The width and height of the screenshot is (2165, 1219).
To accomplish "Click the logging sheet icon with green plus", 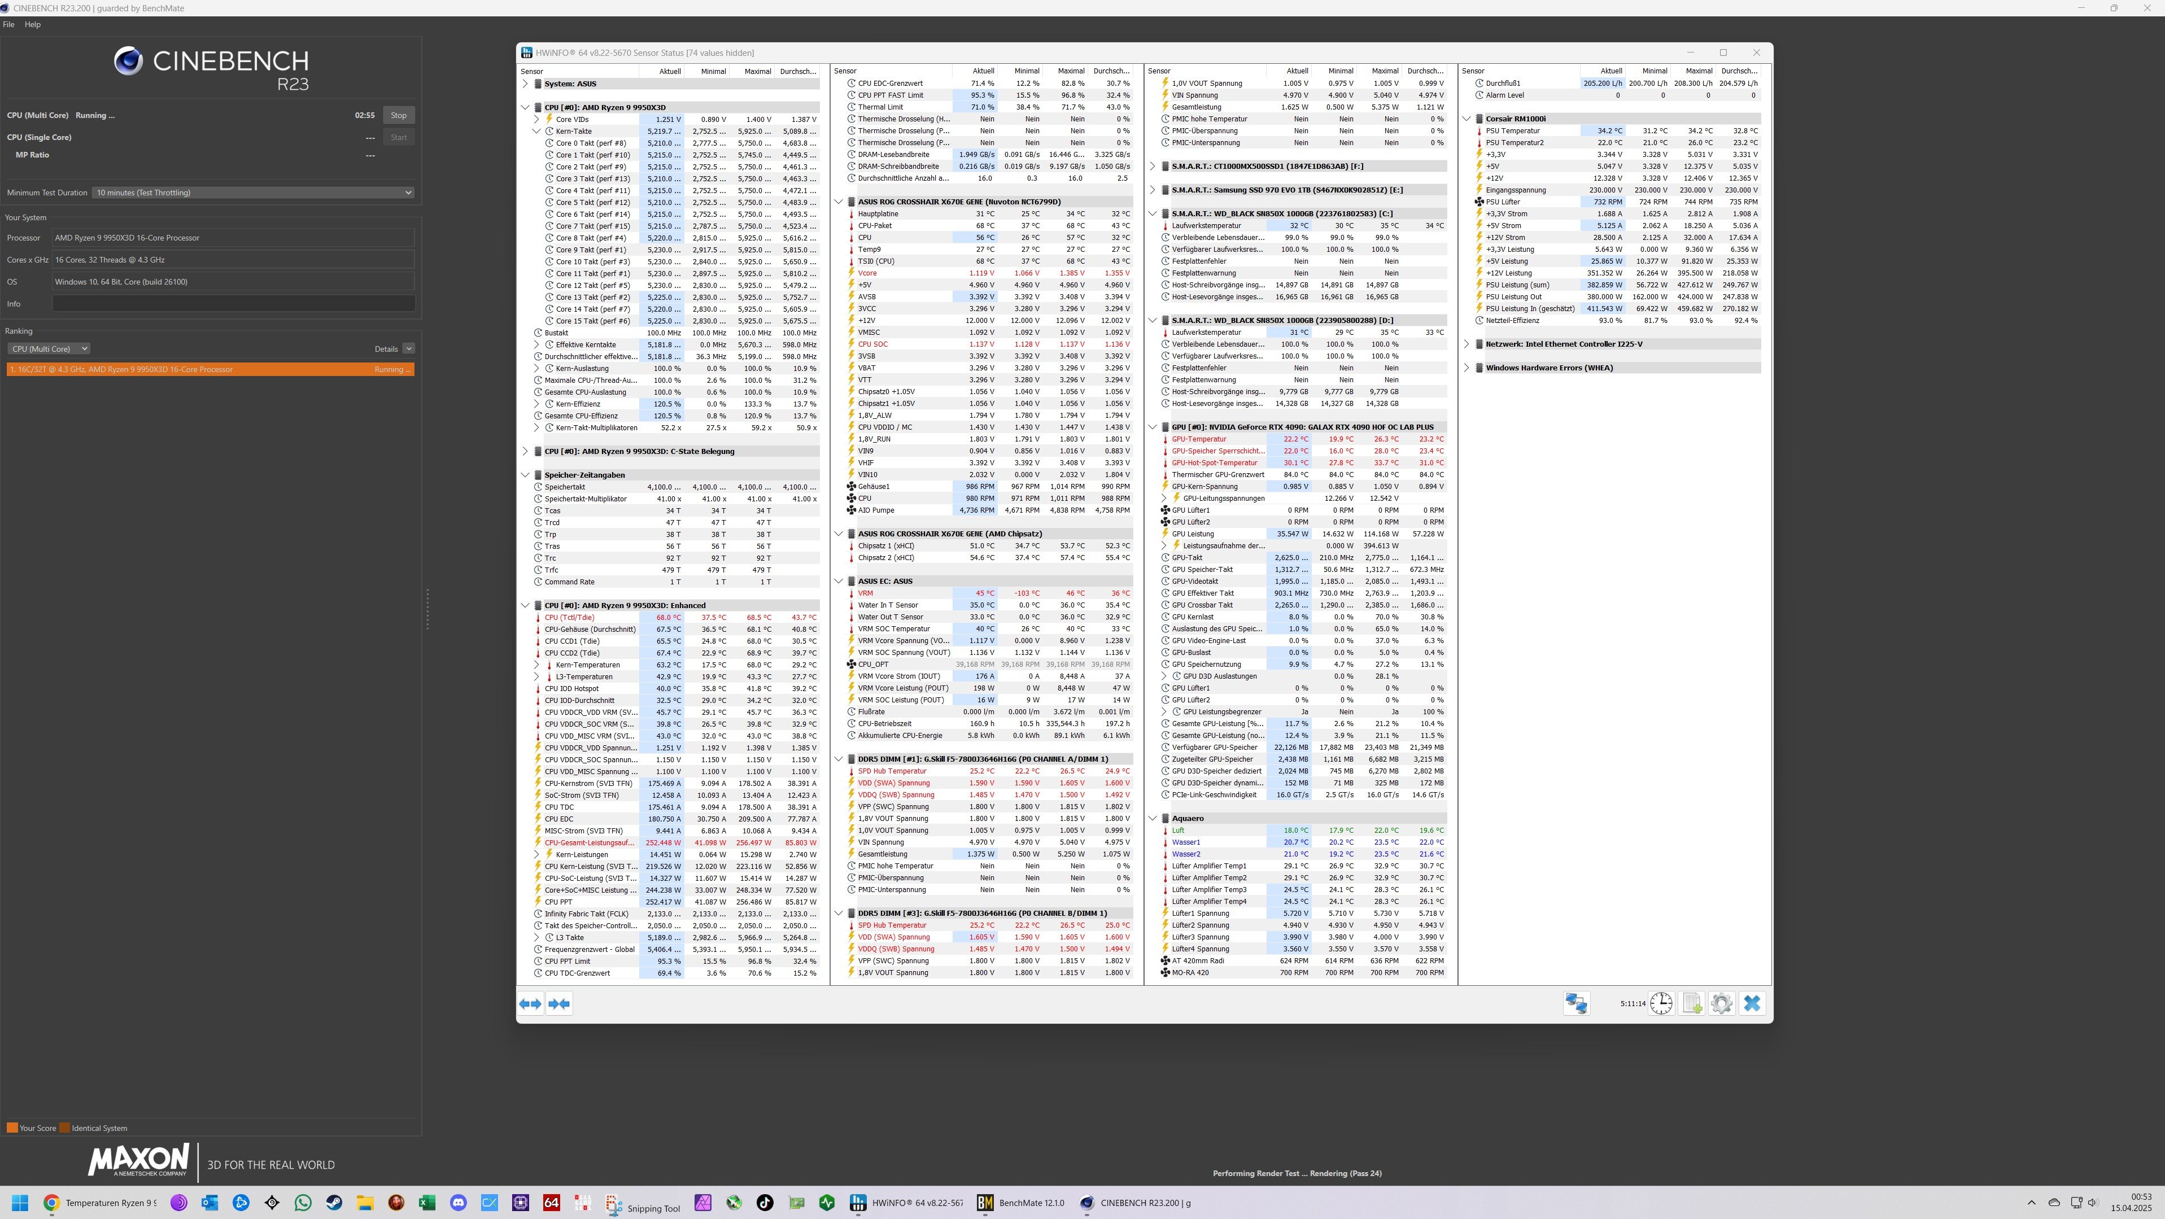I will click(x=1692, y=1003).
